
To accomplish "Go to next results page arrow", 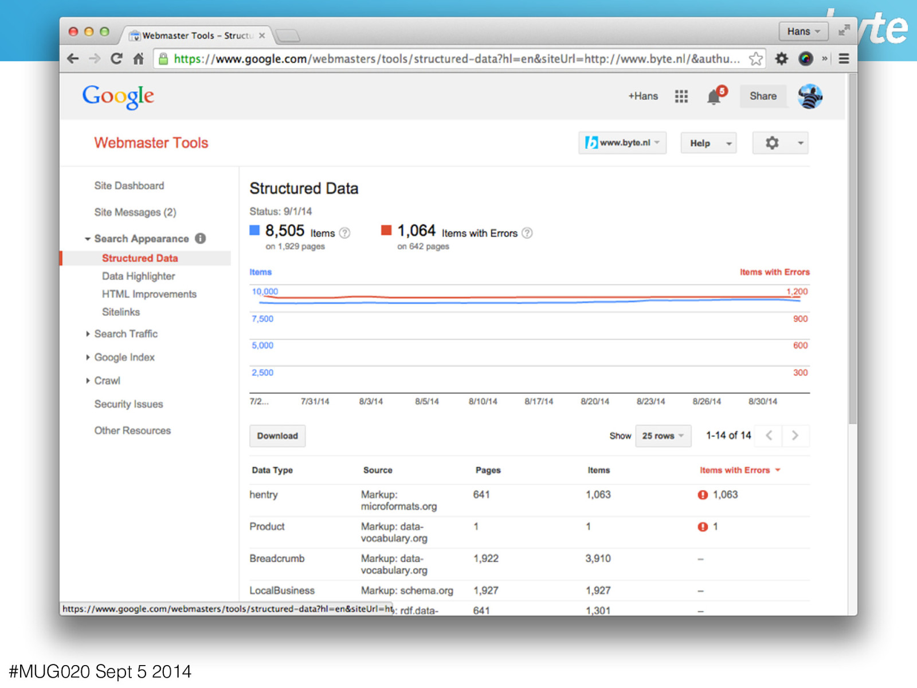I will point(795,436).
